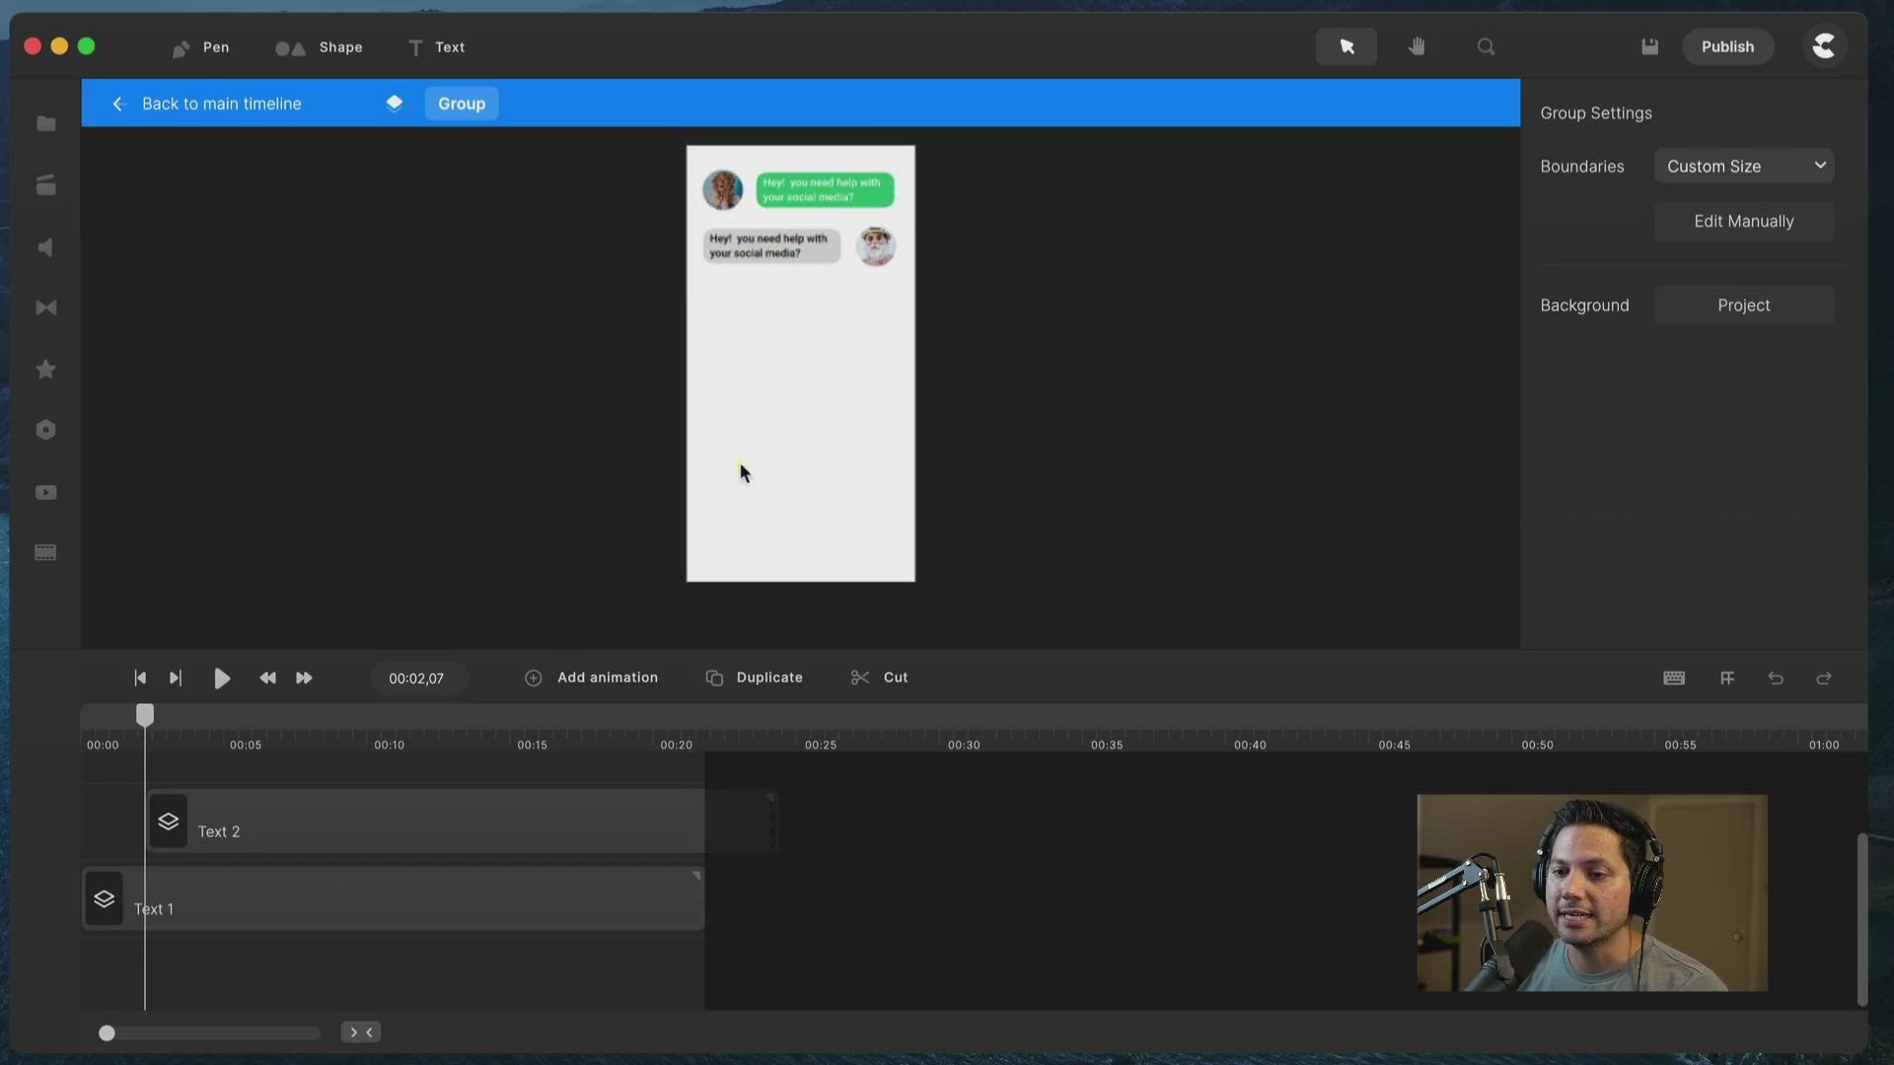Toggle the timeline collapse arrows button
1894x1065 pixels.
pos(361,1032)
